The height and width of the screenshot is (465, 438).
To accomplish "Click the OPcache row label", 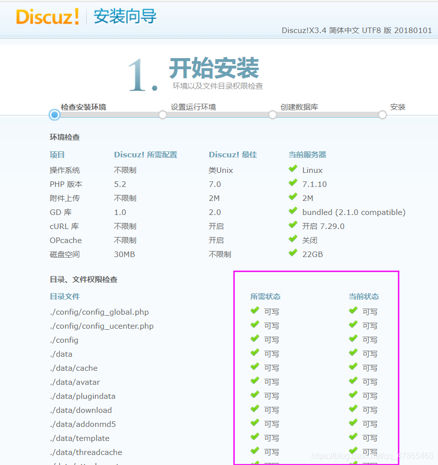I will coord(66,240).
